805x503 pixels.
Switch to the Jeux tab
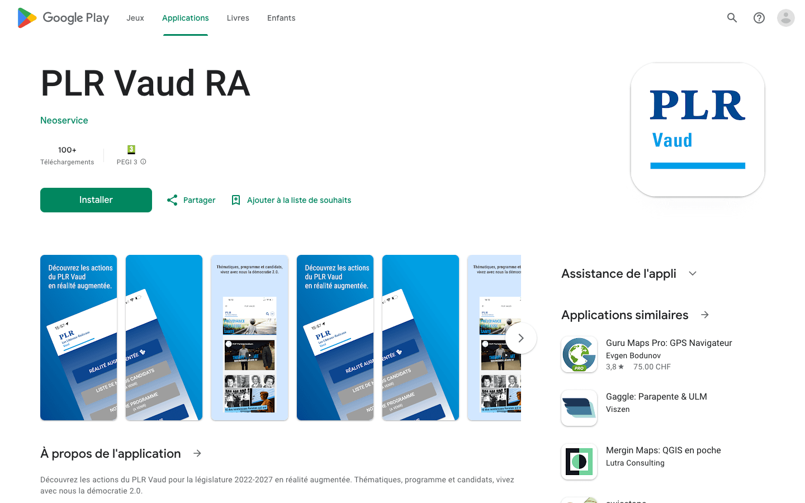coord(135,17)
